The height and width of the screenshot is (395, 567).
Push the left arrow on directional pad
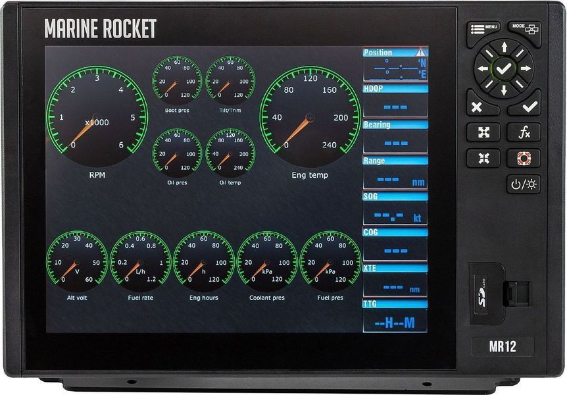click(x=483, y=68)
